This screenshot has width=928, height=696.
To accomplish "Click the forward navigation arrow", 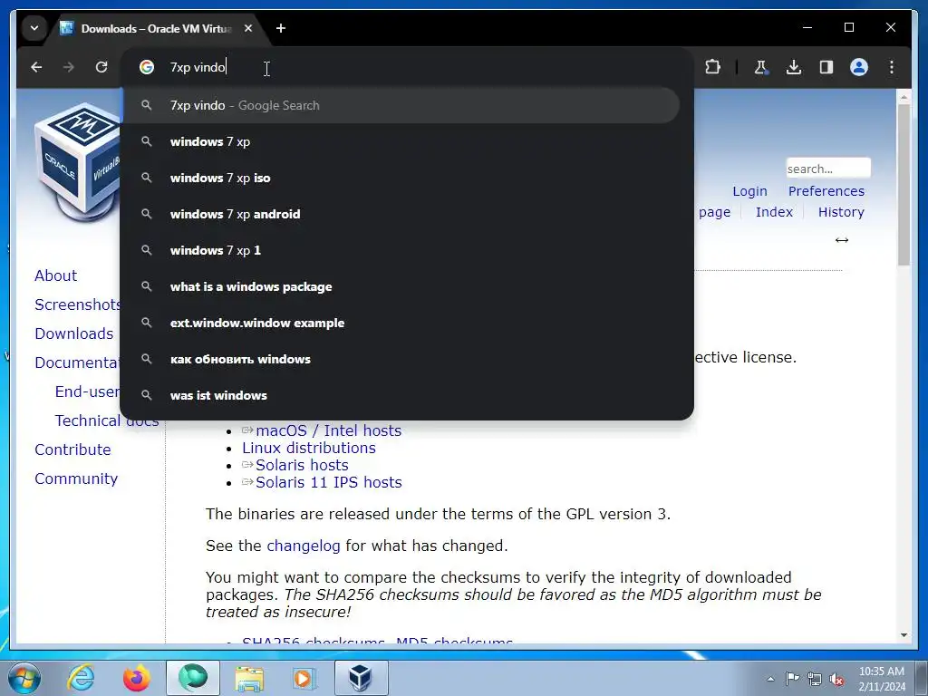I will click(x=69, y=67).
